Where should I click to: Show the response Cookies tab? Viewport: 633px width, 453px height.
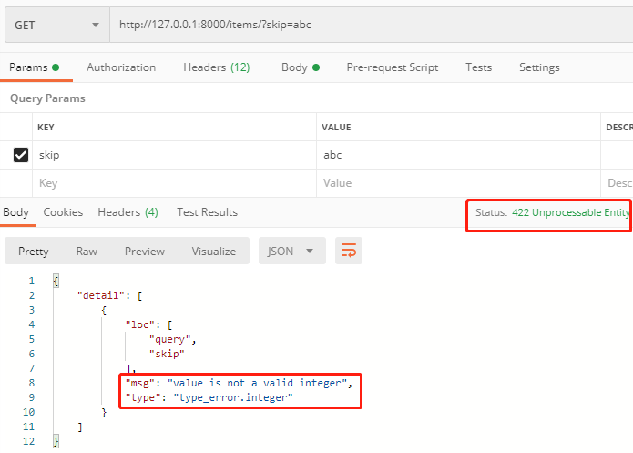pos(63,212)
